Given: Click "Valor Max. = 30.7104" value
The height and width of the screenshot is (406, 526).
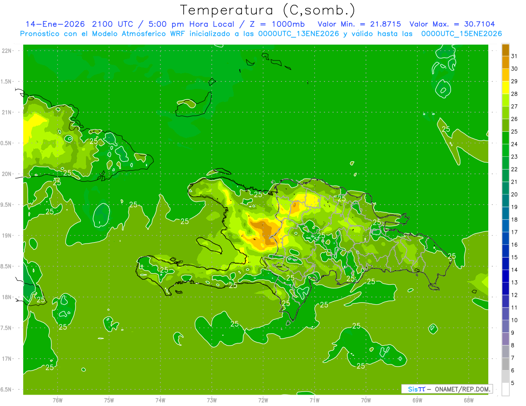Looking at the screenshot, I should [x=452, y=24].
